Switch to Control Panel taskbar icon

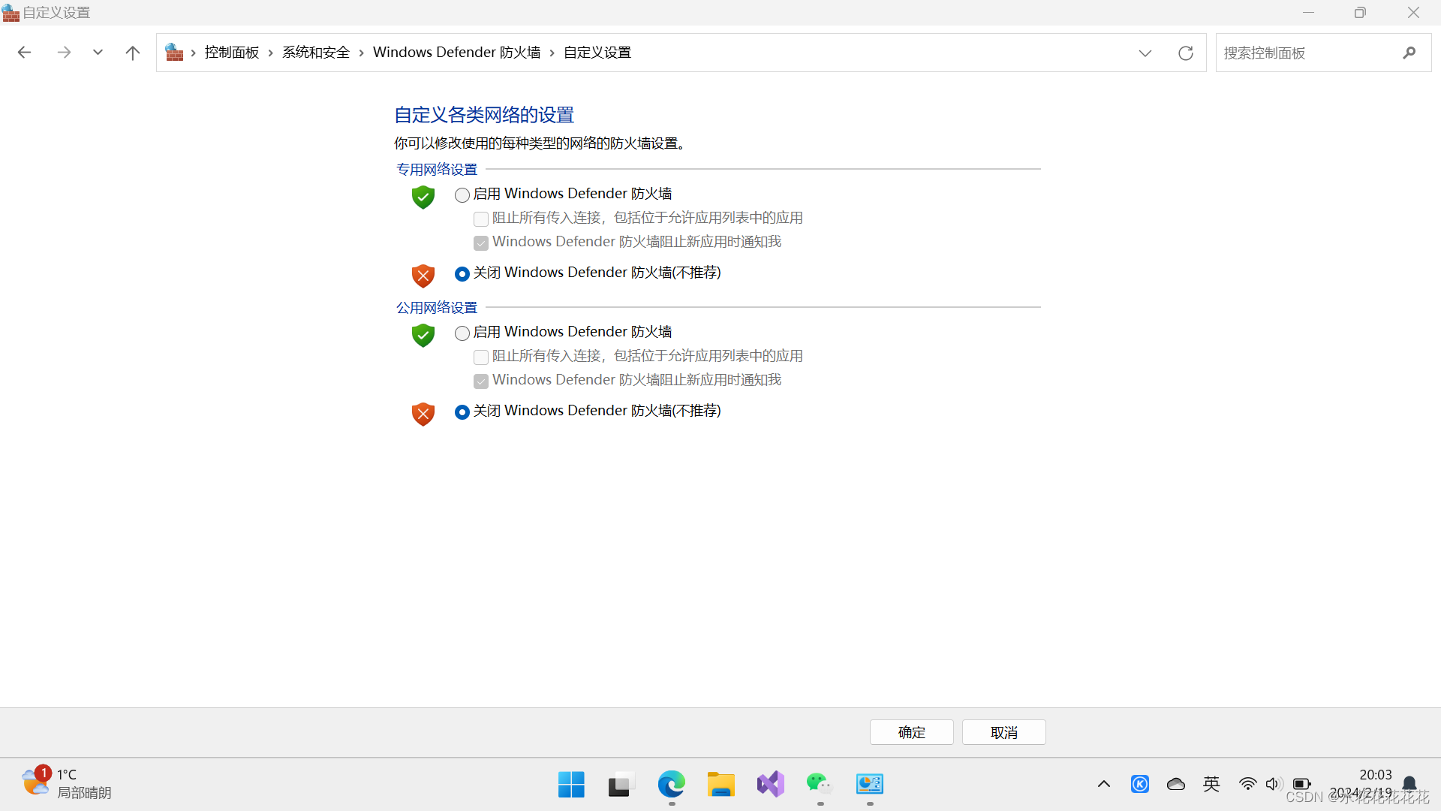pyautogui.click(x=870, y=785)
